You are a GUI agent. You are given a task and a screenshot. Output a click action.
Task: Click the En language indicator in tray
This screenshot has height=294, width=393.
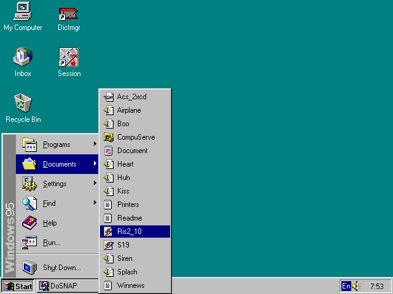[346, 286]
